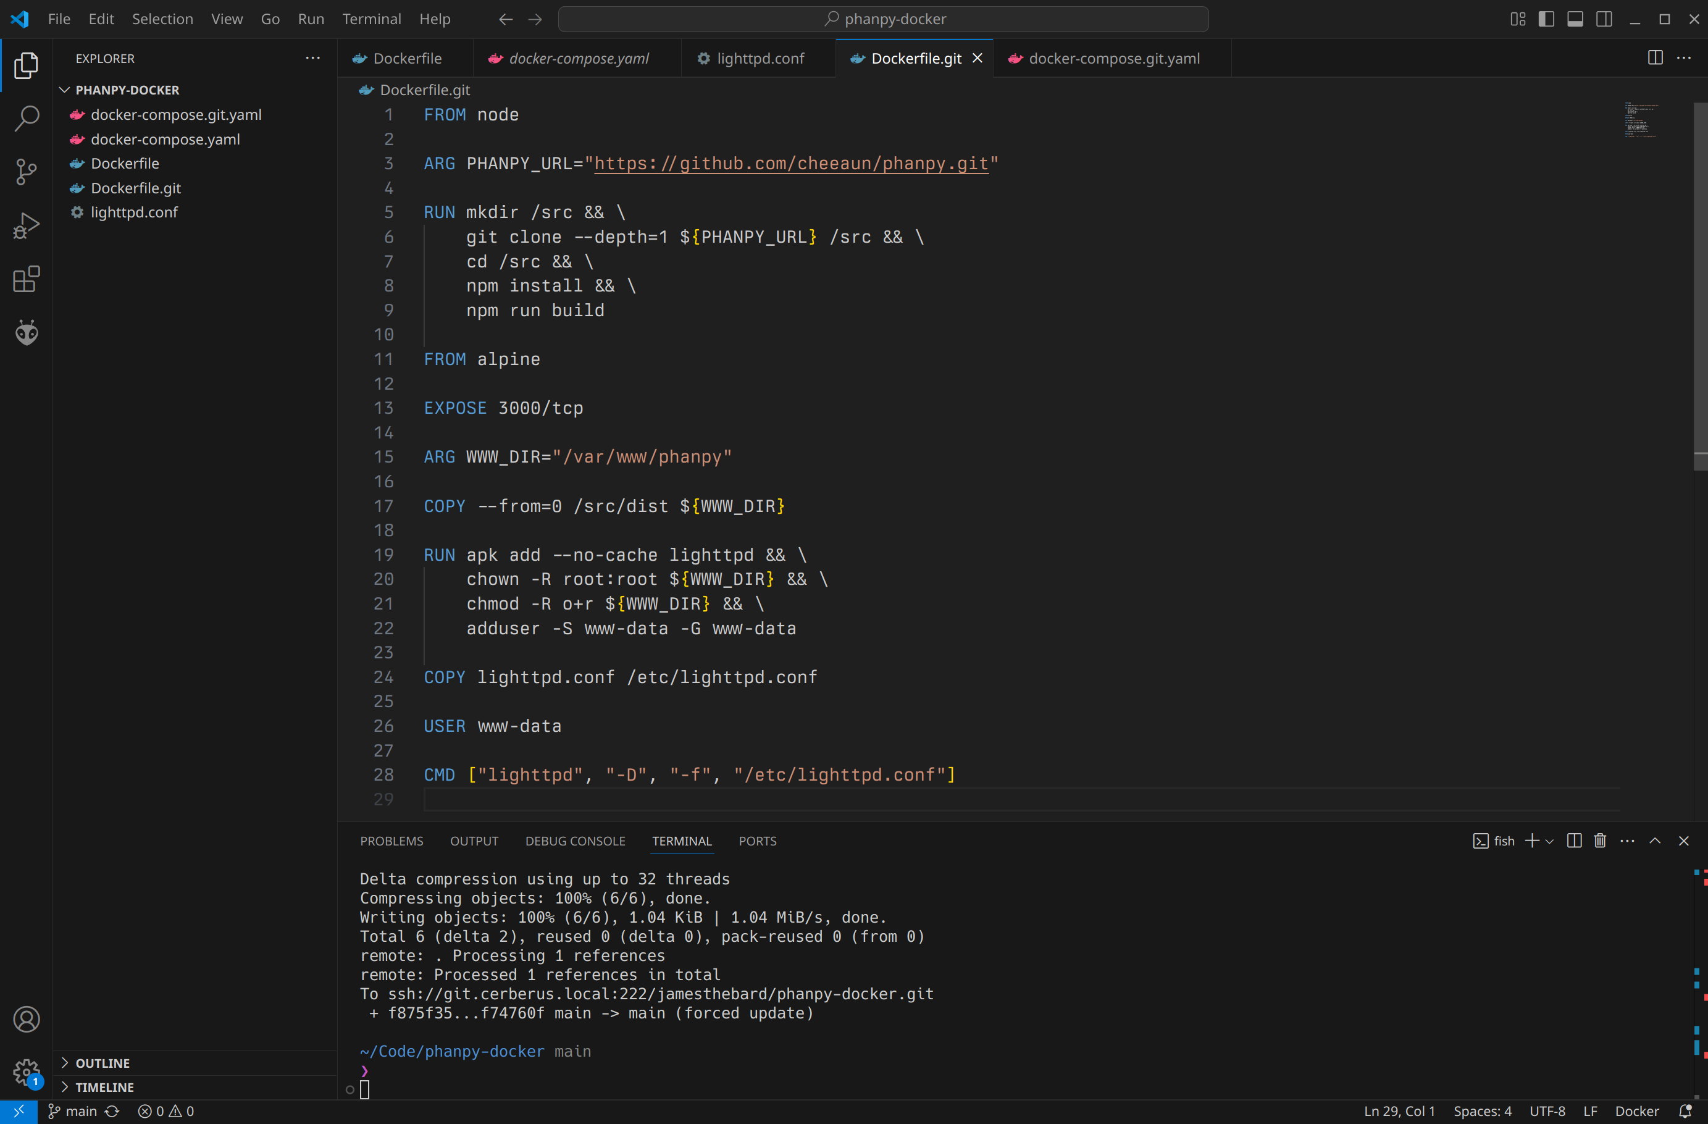Split the terminal panel
The height and width of the screenshot is (1124, 1708).
tap(1575, 841)
